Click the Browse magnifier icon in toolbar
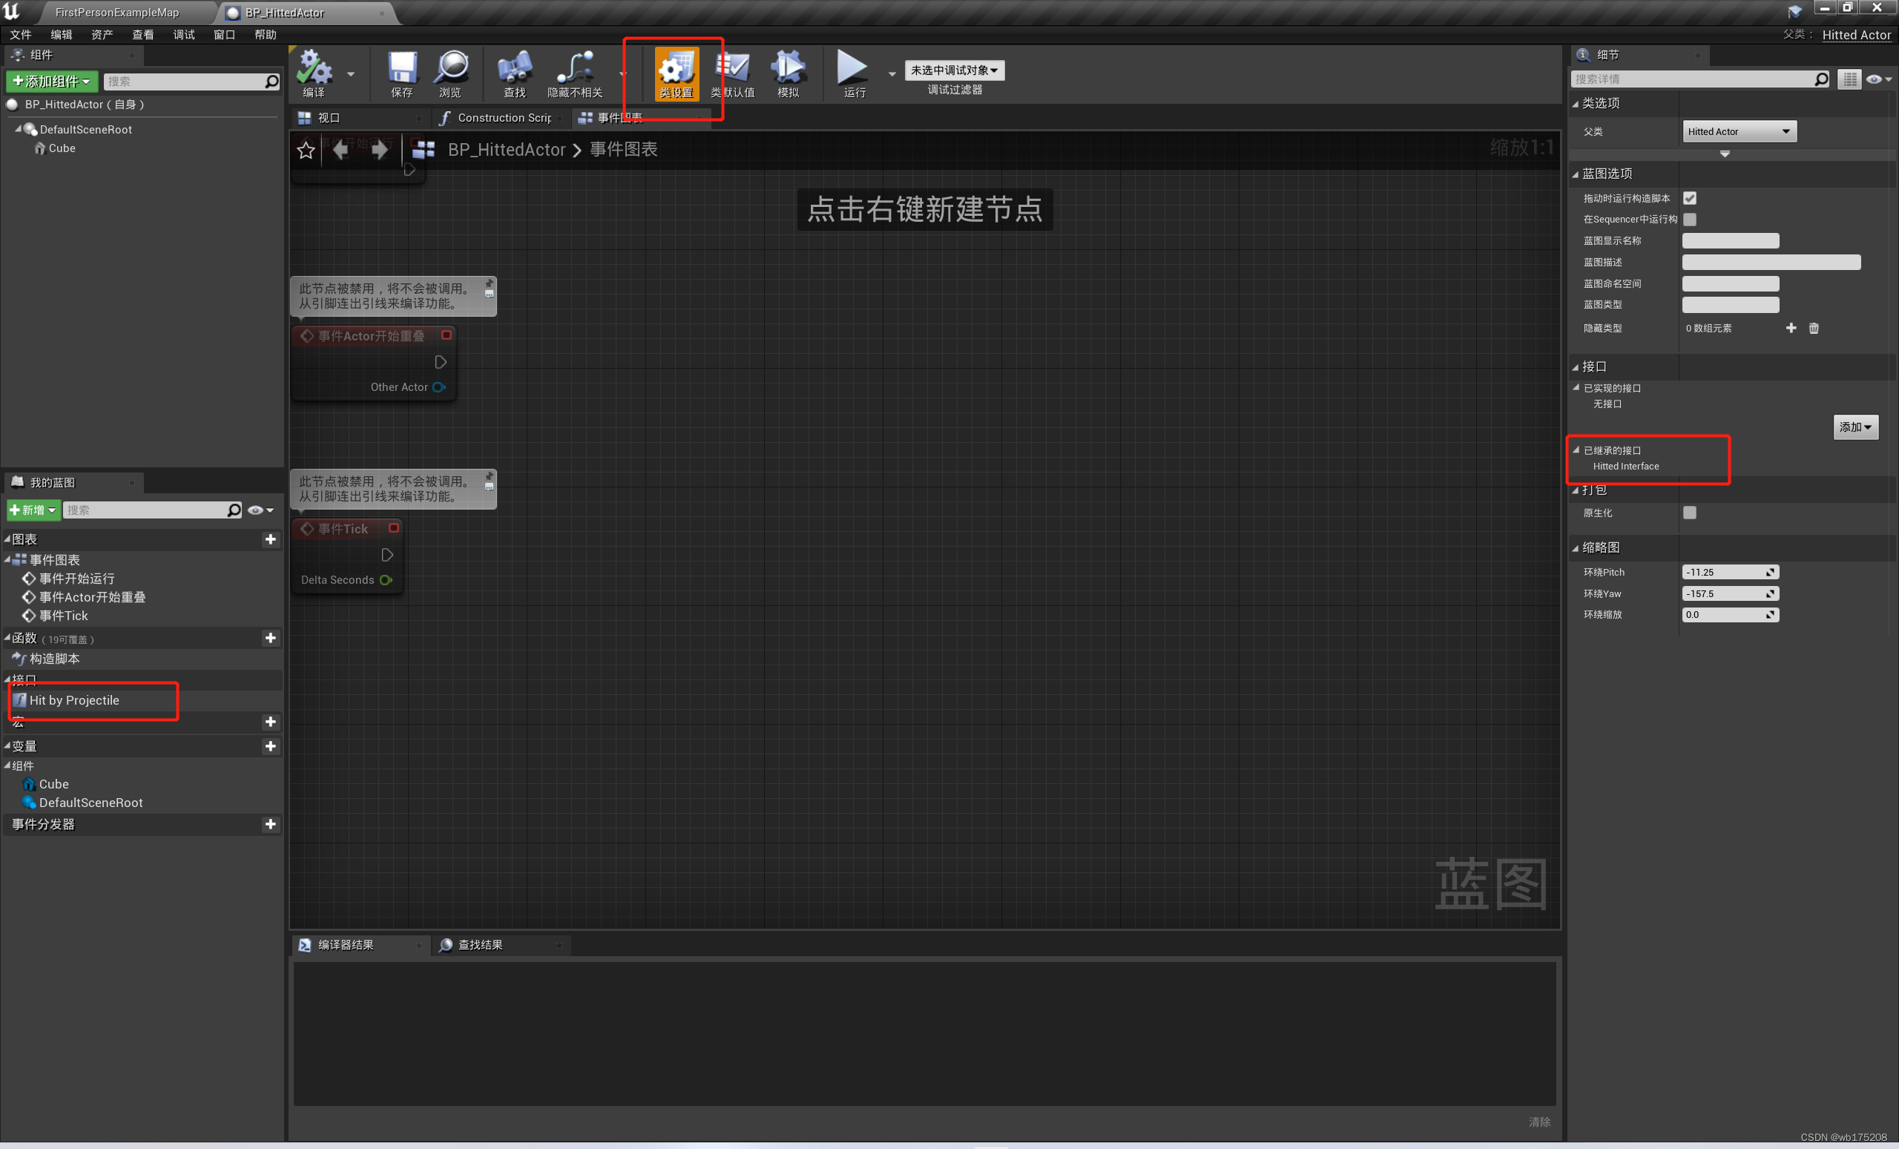Viewport: 1899px width, 1149px height. point(451,68)
